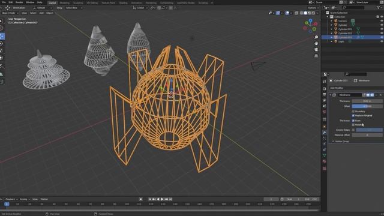The height and width of the screenshot is (216, 384).
Task: Open the Particles properties tab
Action: point(325,139)
